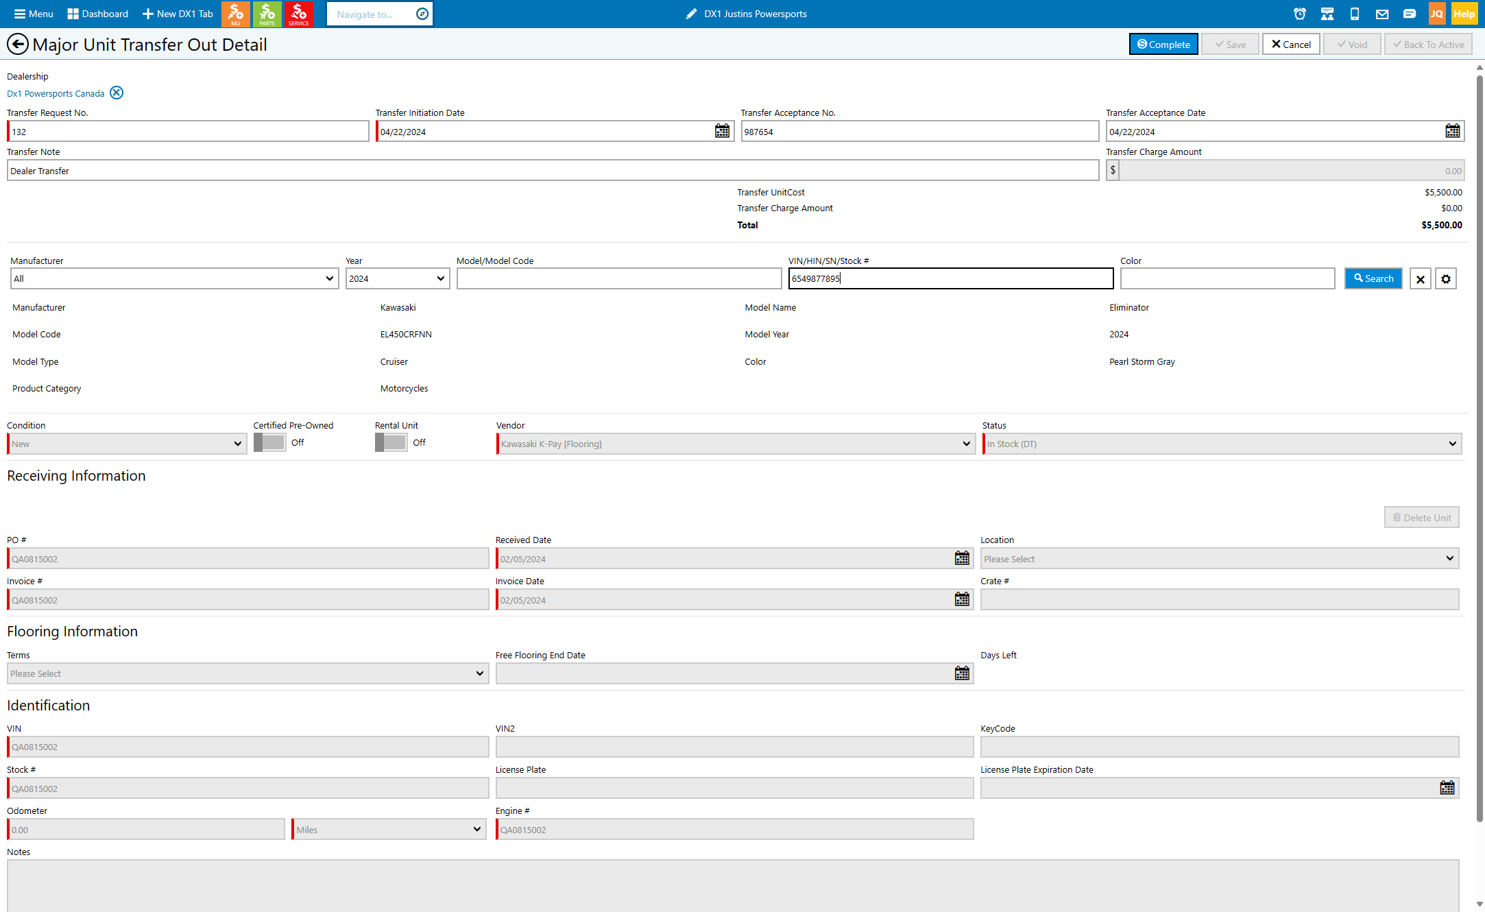The image size is (1485, 912).
Task: Open the JQ user profile button
Action: (x=1436, y=14)
